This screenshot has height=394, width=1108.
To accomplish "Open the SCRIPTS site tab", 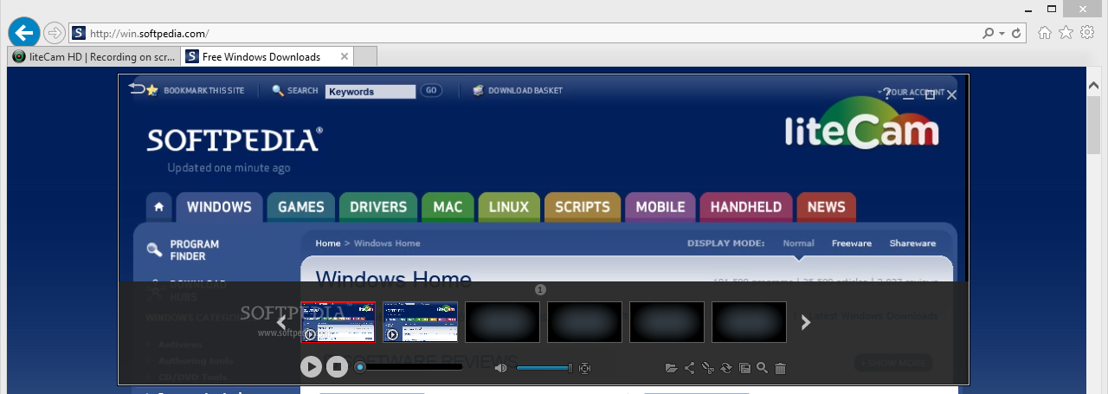I will coord(583,207).
